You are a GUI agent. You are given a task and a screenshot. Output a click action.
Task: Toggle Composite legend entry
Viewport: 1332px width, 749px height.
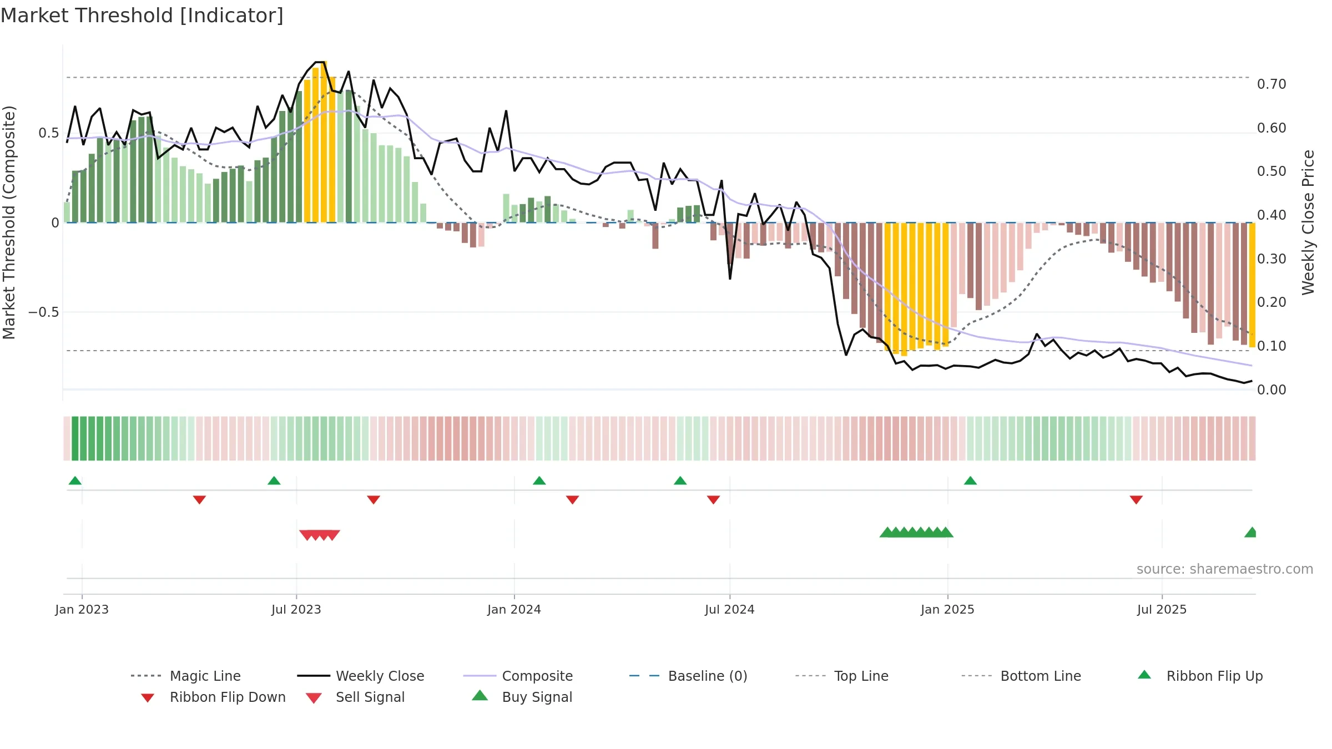coord(518,676)
